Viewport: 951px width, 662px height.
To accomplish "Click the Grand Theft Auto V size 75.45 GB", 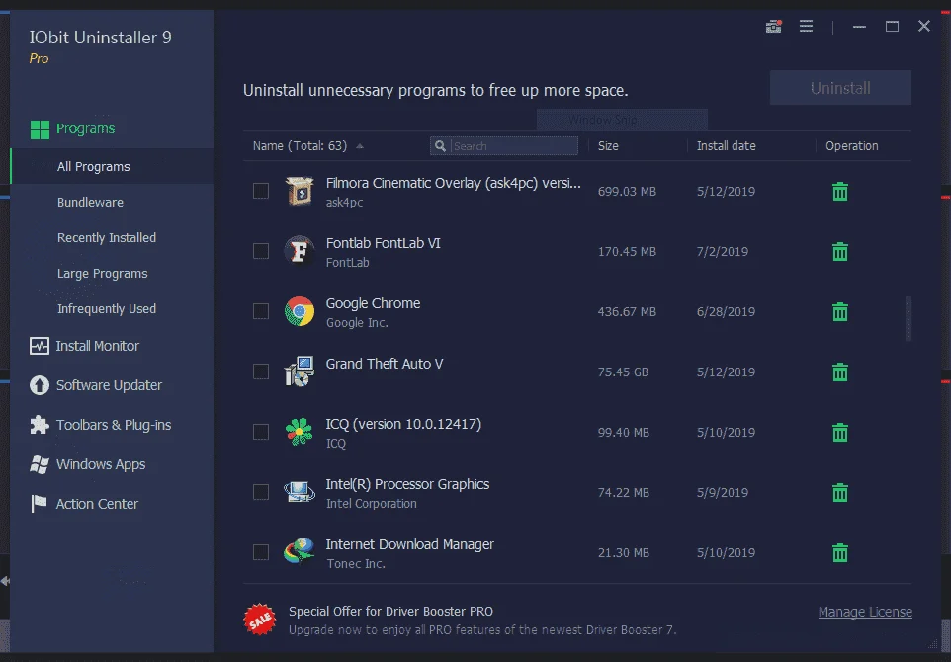I will click(x=623, y=372).
